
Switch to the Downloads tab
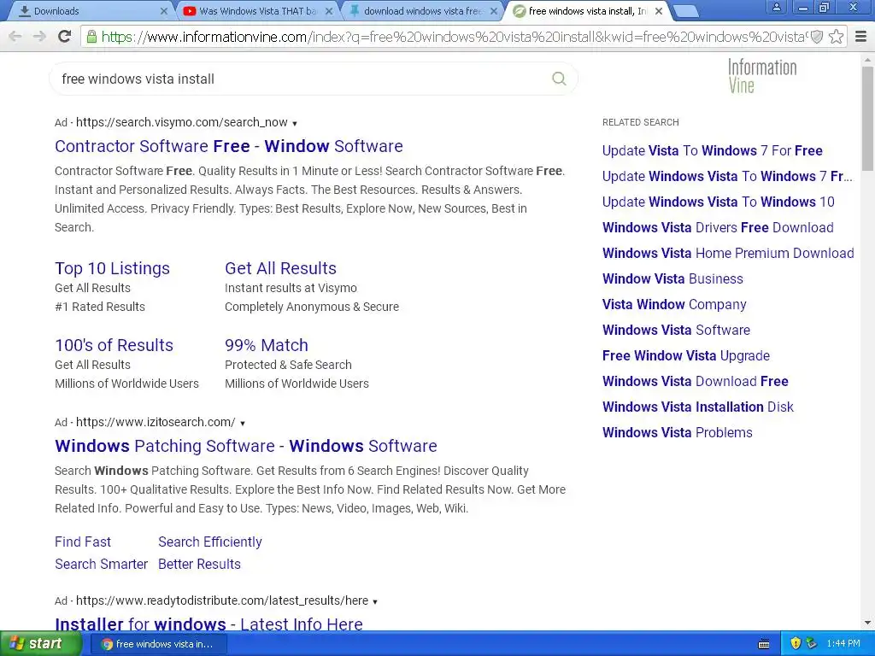tap(89, 11)
